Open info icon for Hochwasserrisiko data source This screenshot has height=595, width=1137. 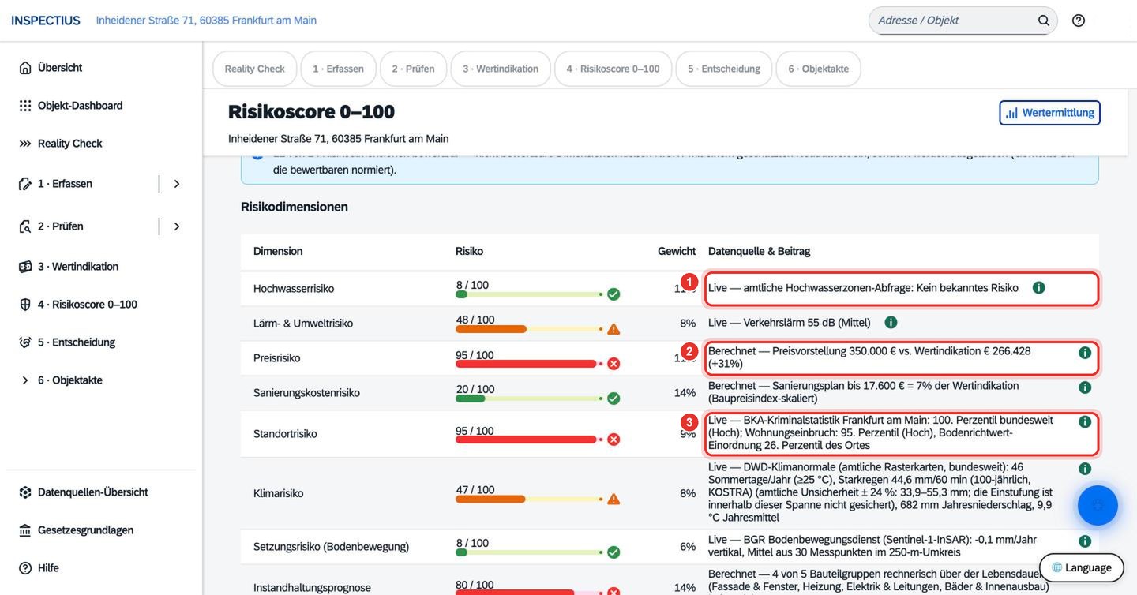point(1039,288)
